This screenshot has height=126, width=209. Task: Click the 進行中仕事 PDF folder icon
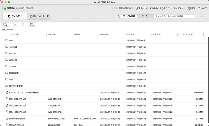[x=7, y=86]
